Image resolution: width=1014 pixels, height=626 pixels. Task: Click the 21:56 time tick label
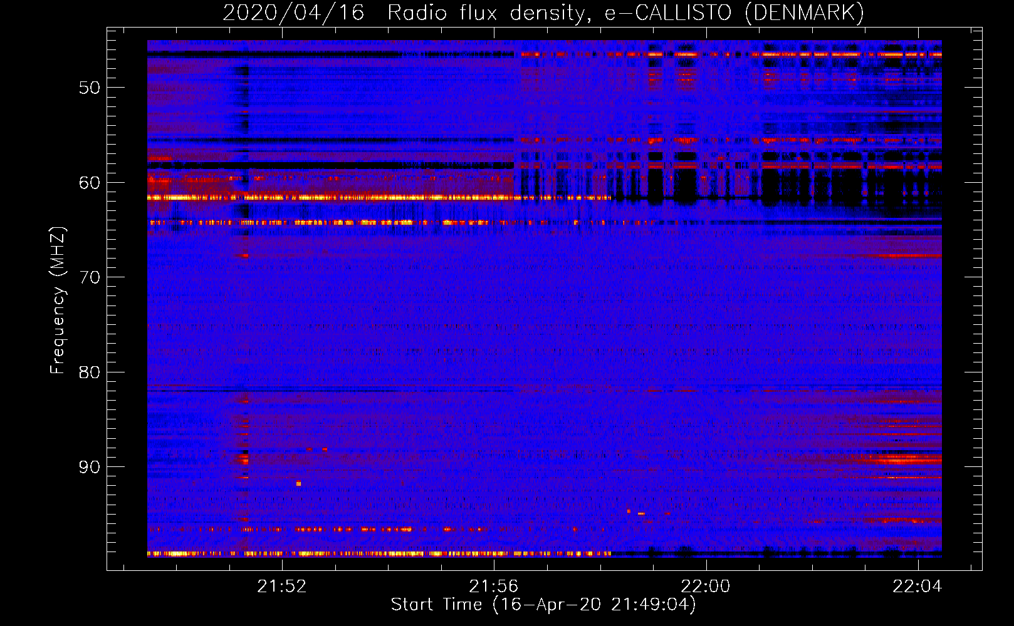pos(494,587)
